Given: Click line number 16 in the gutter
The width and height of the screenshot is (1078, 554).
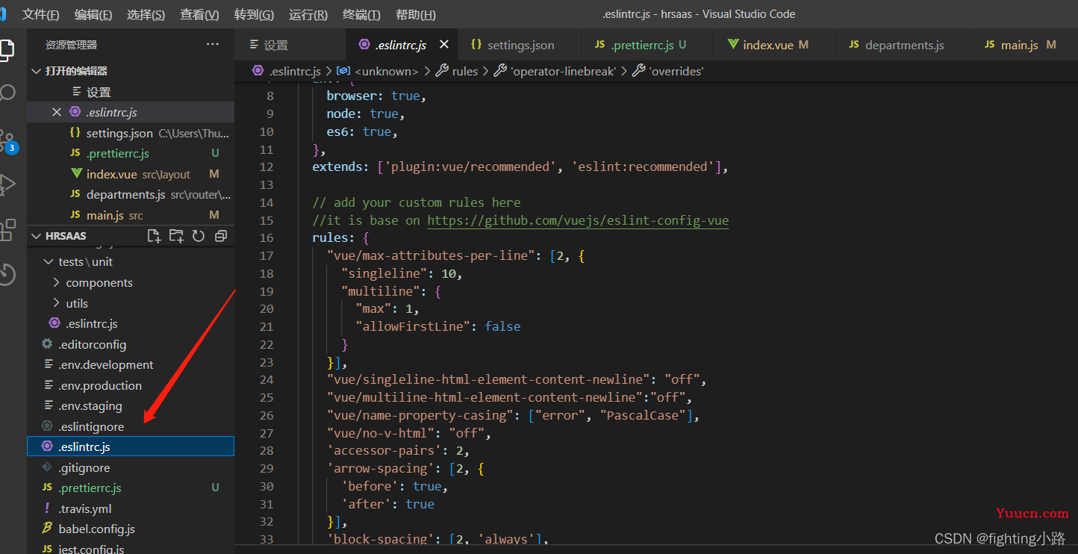Looking at the screenshot, I should pyautogui.click(x=267, y=237).
